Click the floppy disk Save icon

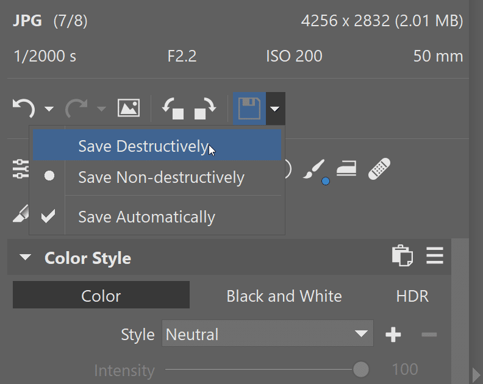tap(249, 108)
